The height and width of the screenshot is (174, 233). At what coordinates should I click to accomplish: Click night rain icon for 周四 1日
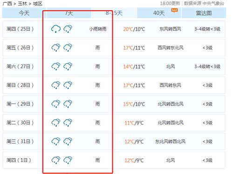[68, 160]
